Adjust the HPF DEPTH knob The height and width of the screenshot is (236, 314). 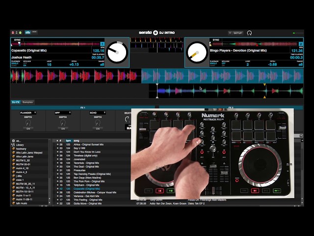63,123
